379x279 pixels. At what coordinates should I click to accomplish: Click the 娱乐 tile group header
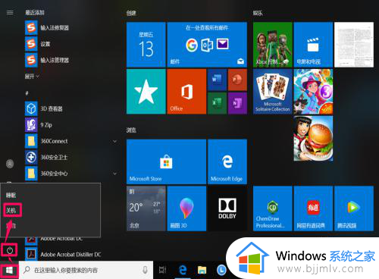(x=258, y=13)
